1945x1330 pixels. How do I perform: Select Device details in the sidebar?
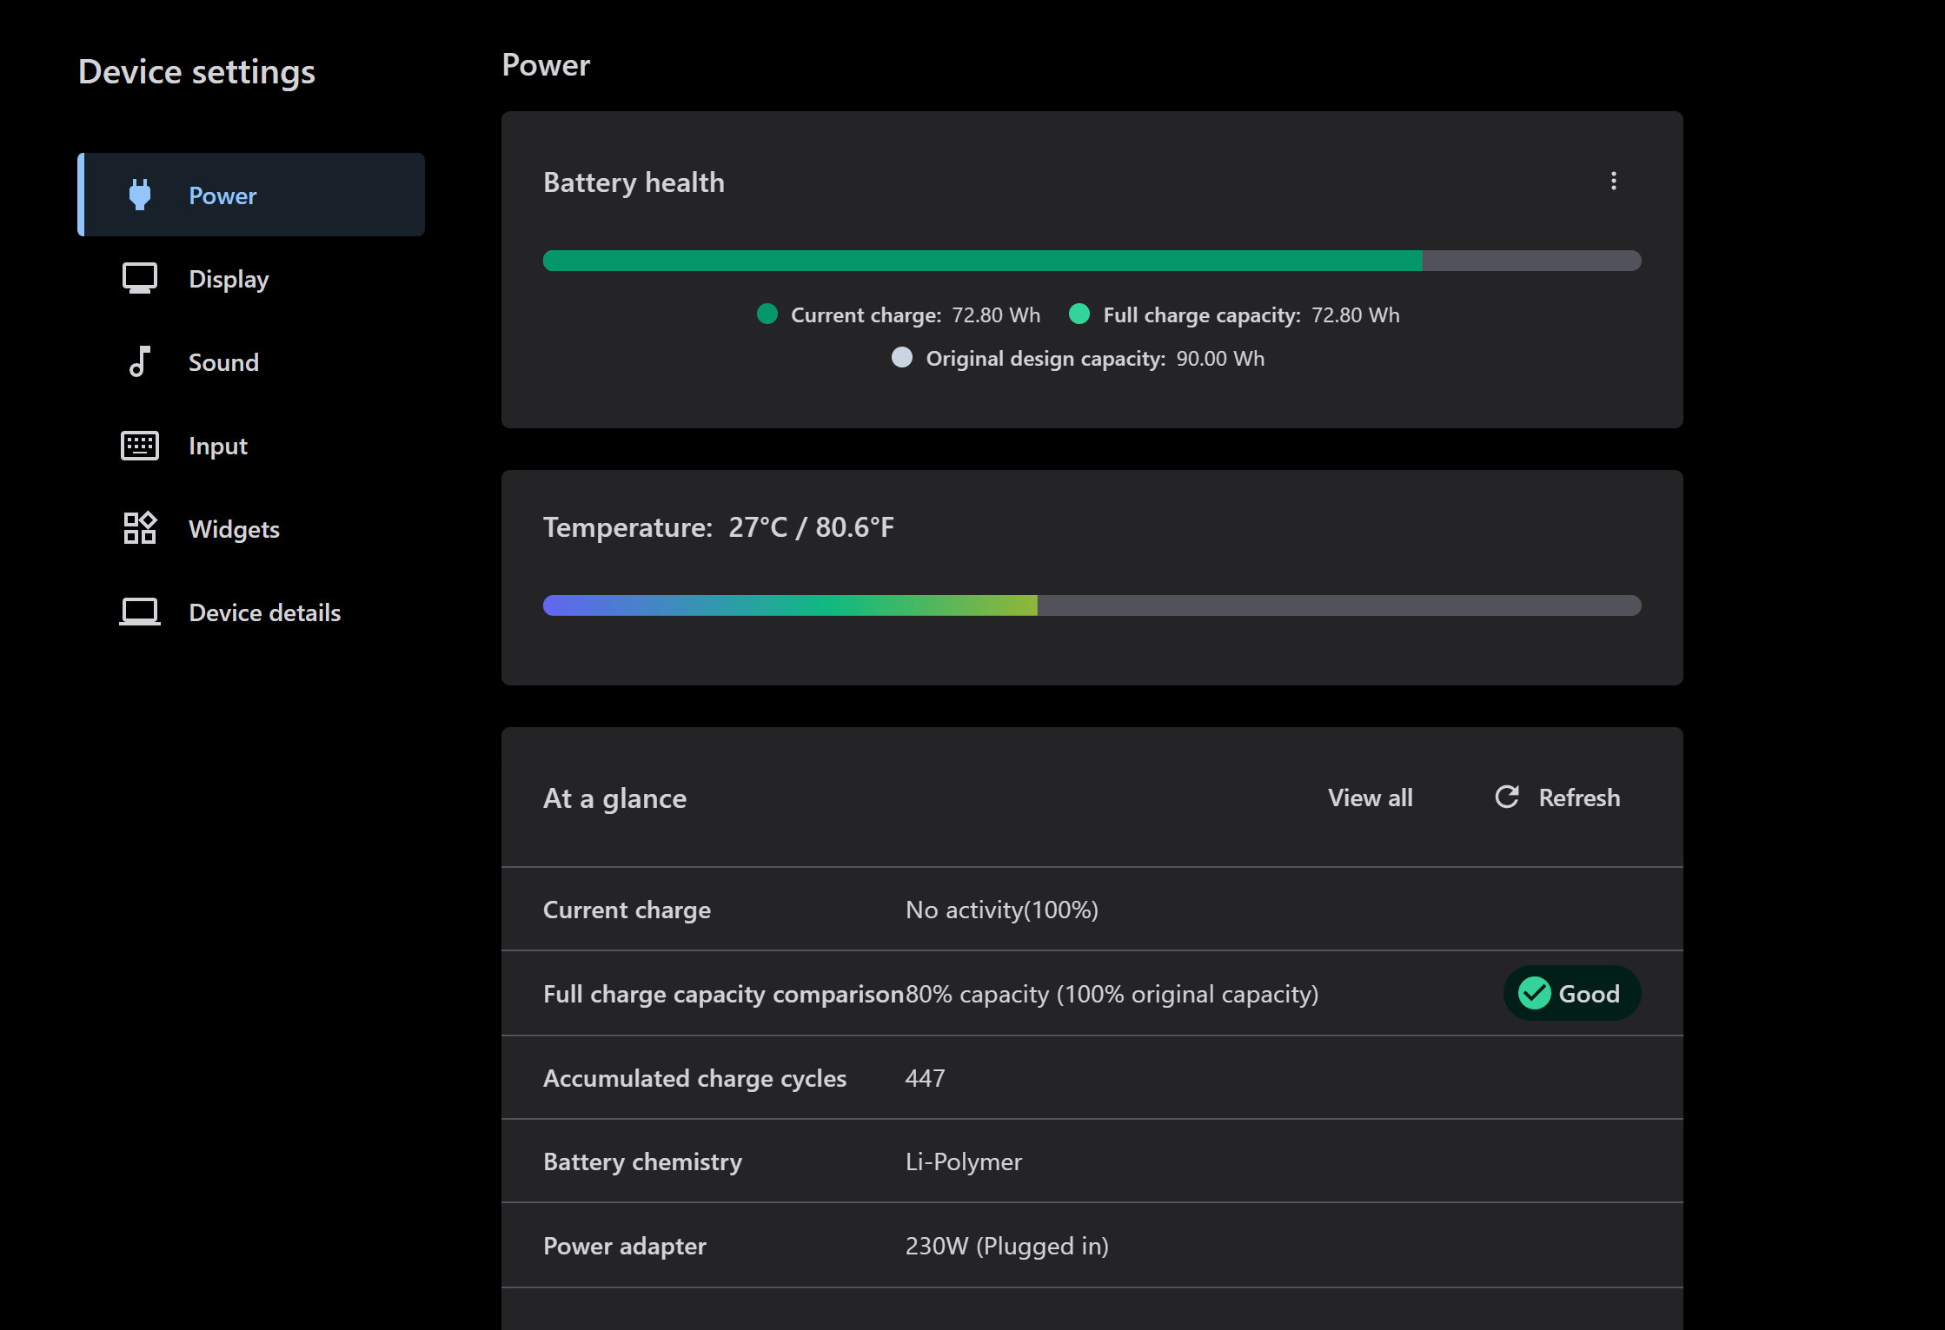[x=264, y=612]
